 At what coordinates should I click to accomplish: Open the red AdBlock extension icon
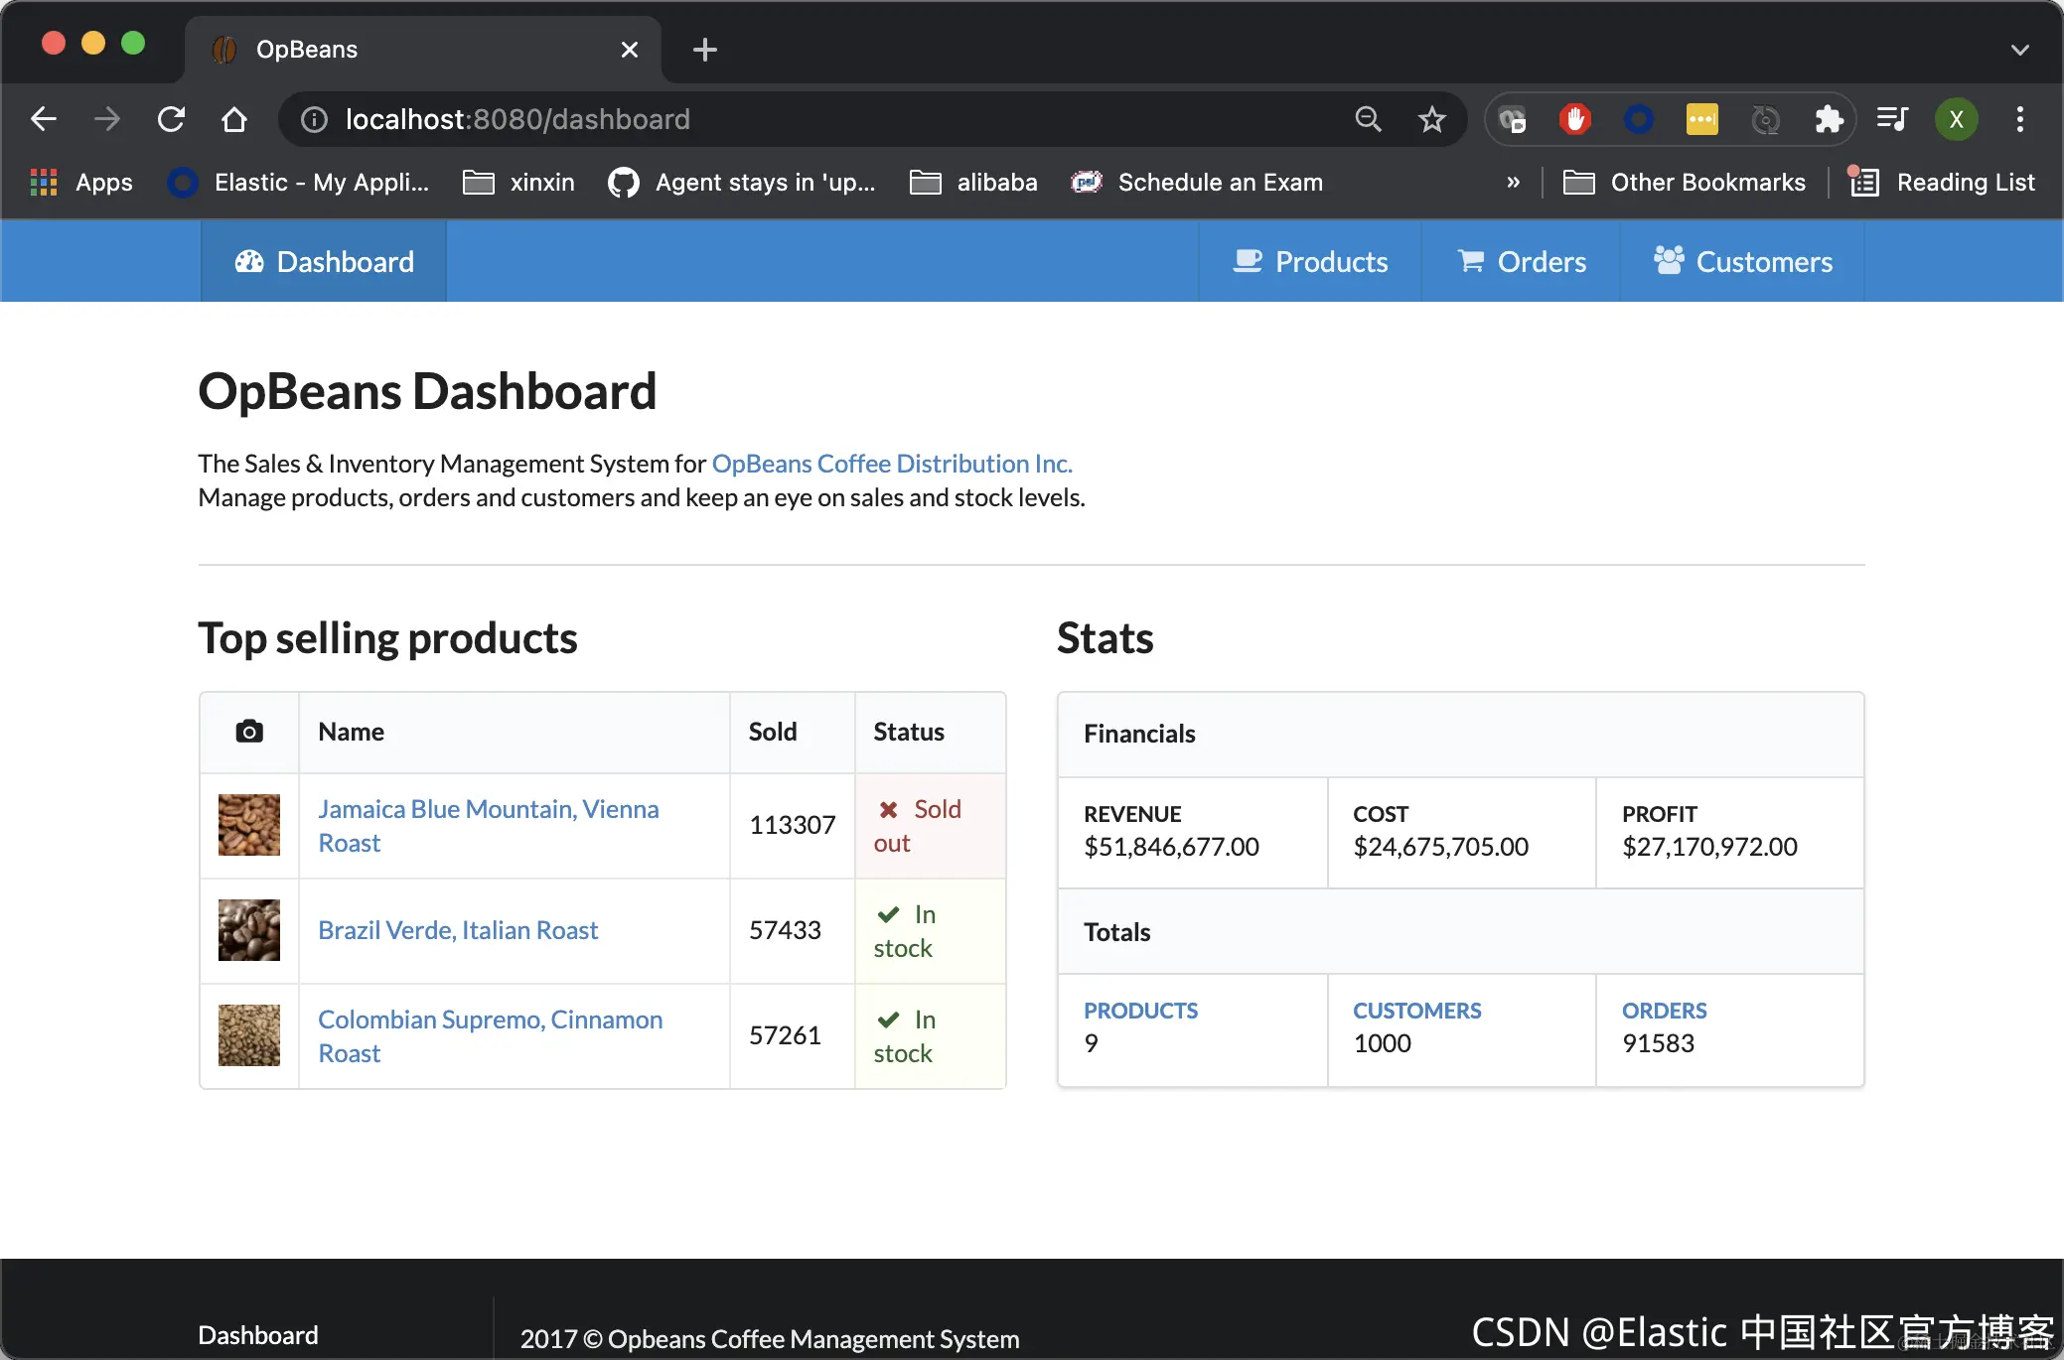(1574, 119)
